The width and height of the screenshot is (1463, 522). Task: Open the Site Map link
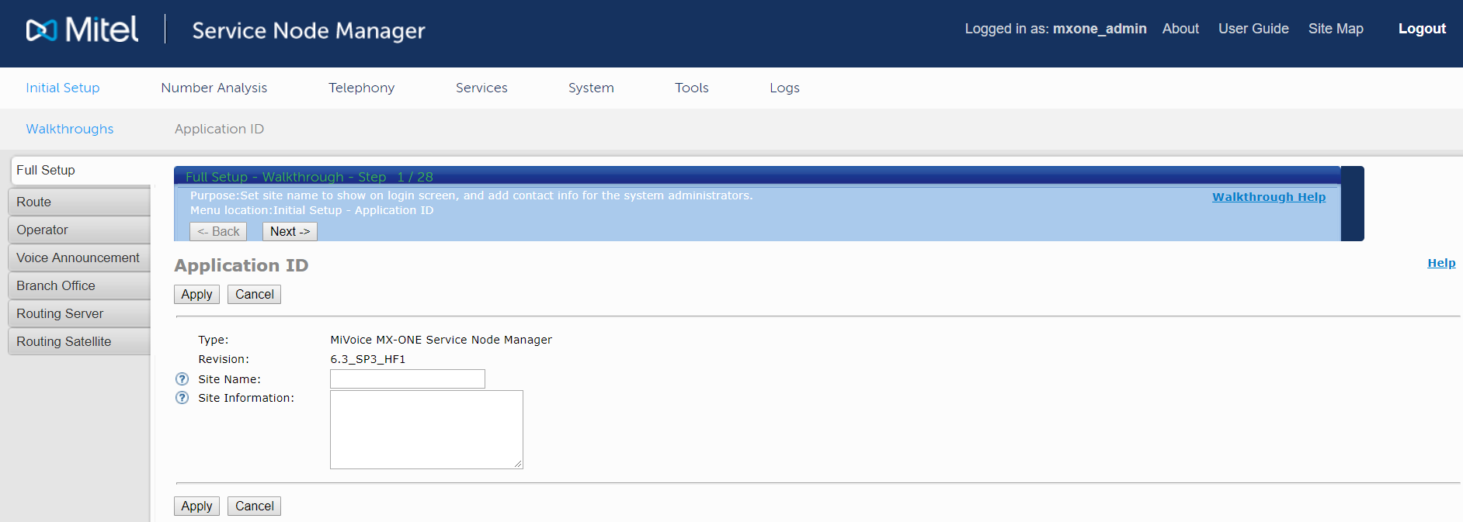point(1336,29)
